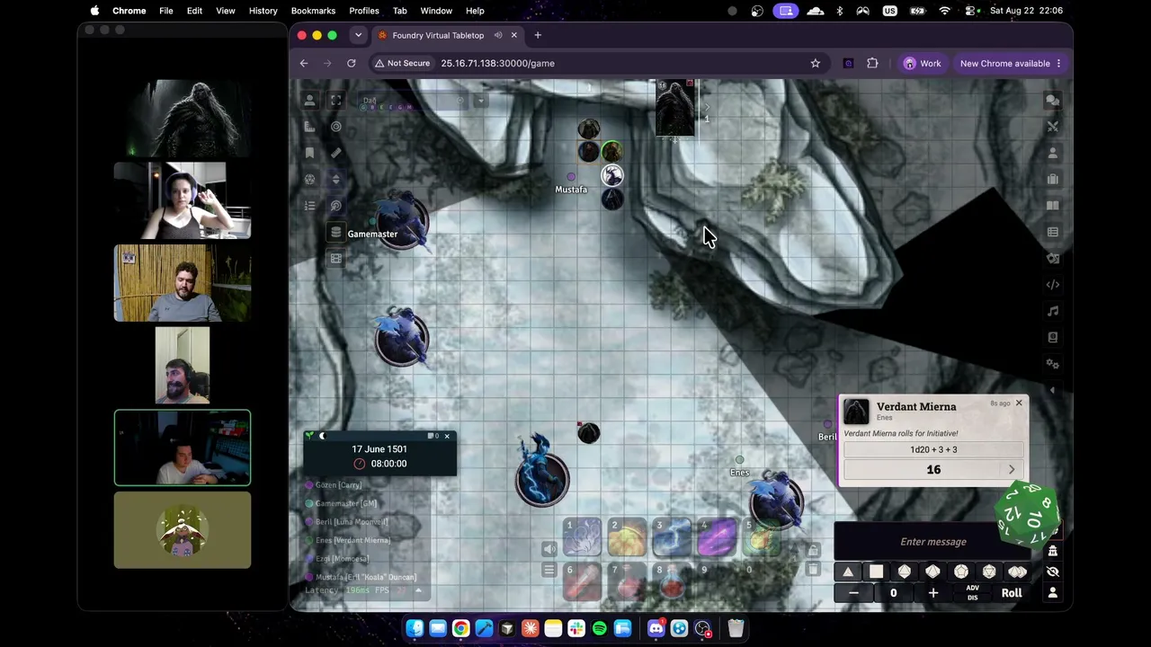Open the Profiles menu in menu bar
Screen dimensions: 1151x647
[x=364, y=11]
